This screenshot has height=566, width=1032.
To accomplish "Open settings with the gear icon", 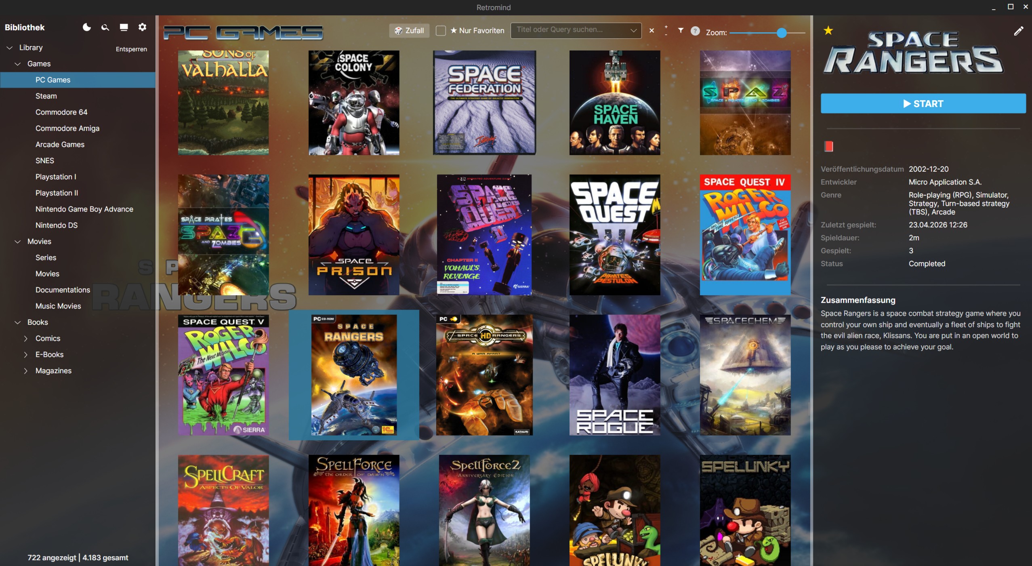I will (x=142, y=27).
